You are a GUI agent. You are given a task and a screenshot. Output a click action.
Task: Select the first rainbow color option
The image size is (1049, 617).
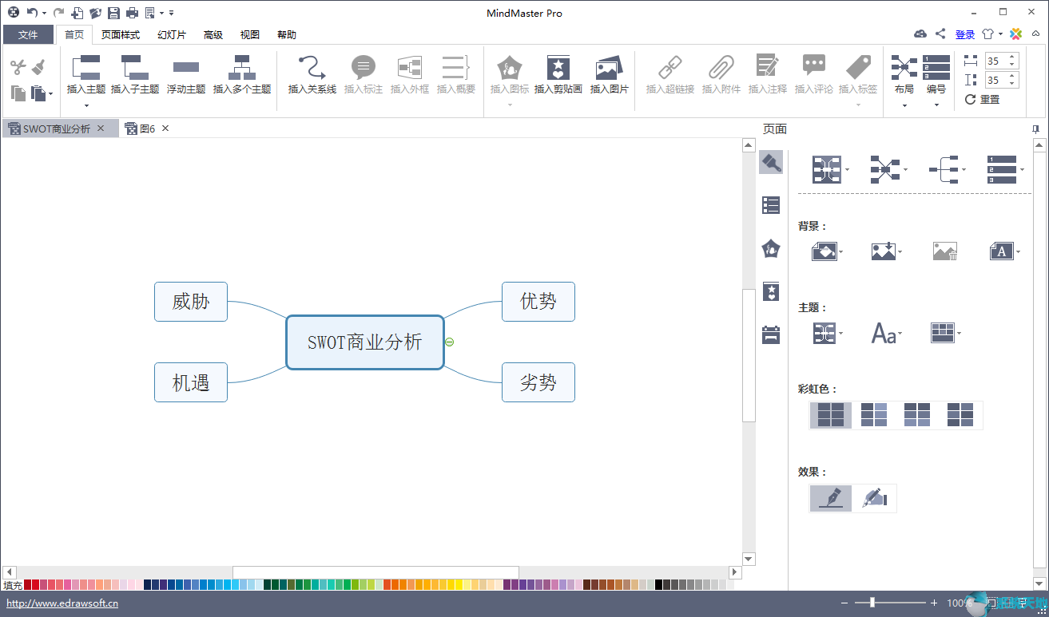click(831, 415)
